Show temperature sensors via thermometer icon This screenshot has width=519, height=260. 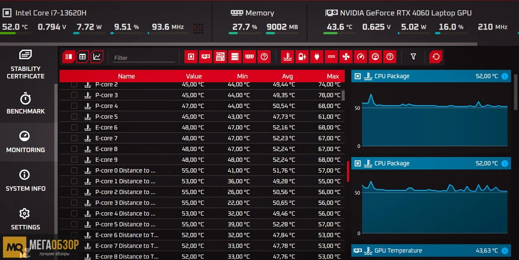(287, 57)
